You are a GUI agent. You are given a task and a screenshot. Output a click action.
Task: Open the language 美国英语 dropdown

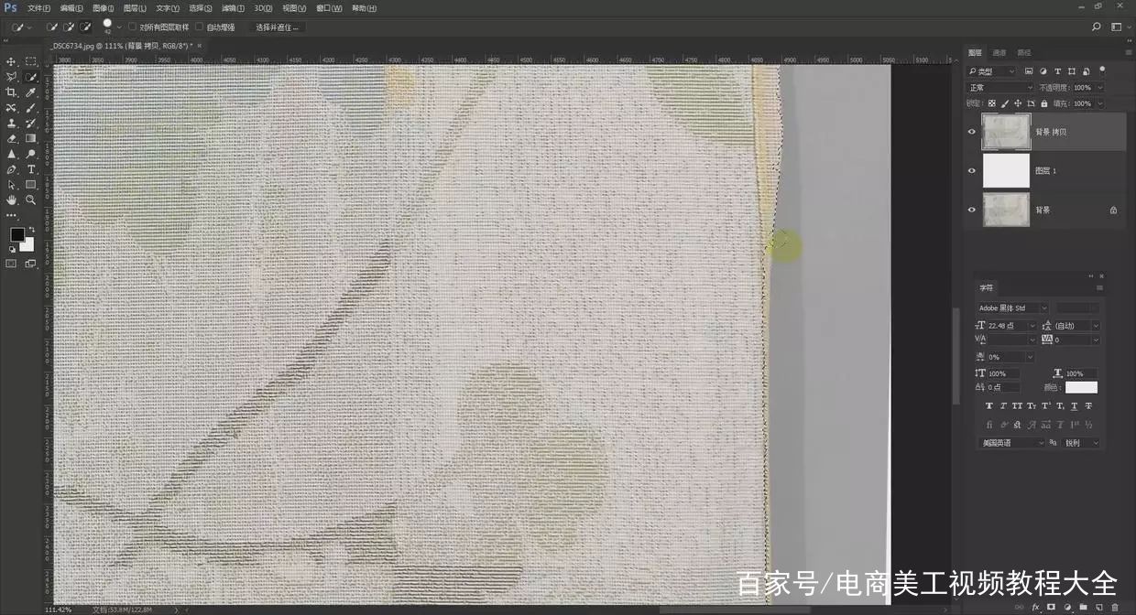[1011, 442]
